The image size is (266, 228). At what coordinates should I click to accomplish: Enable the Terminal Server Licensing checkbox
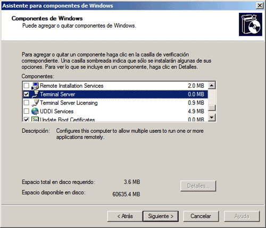click(27, 103)
